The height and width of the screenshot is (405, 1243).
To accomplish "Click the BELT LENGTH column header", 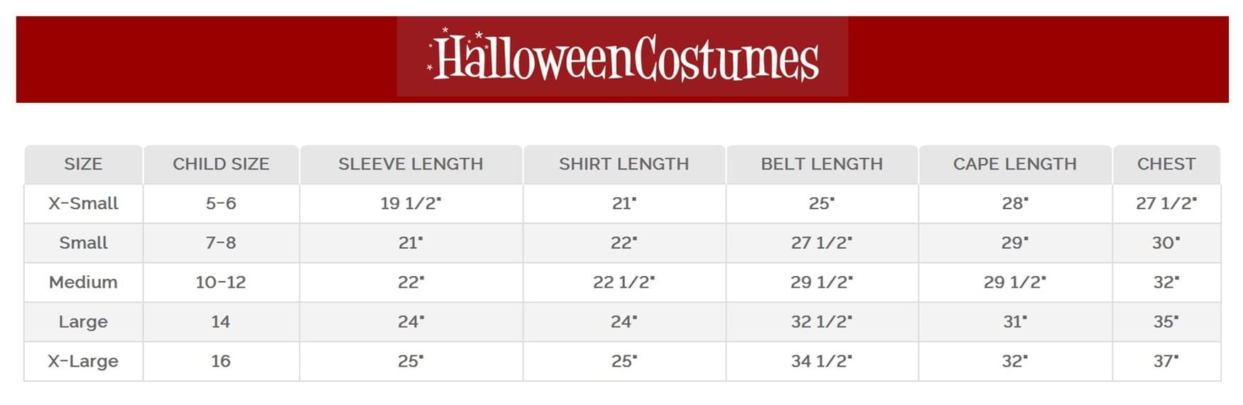I will click(822, 165).
